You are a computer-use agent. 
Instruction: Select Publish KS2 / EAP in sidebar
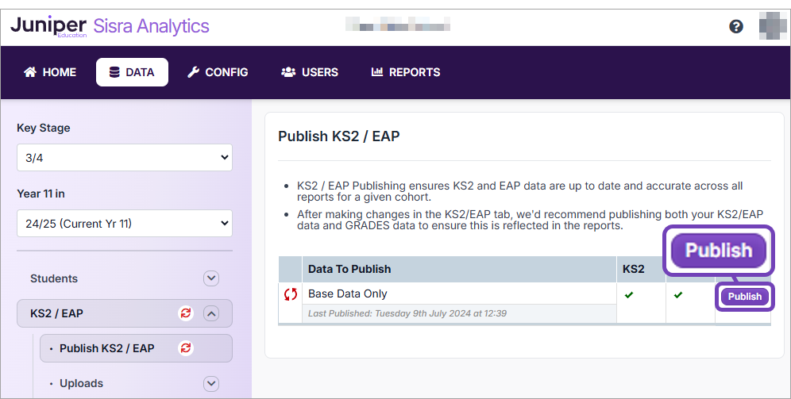coord(107,348)
